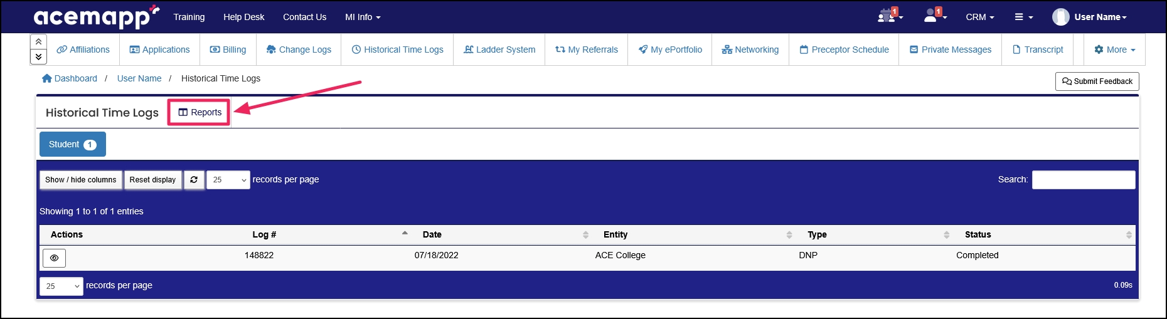Expand the User Name account dropdown

point(1100,17)
